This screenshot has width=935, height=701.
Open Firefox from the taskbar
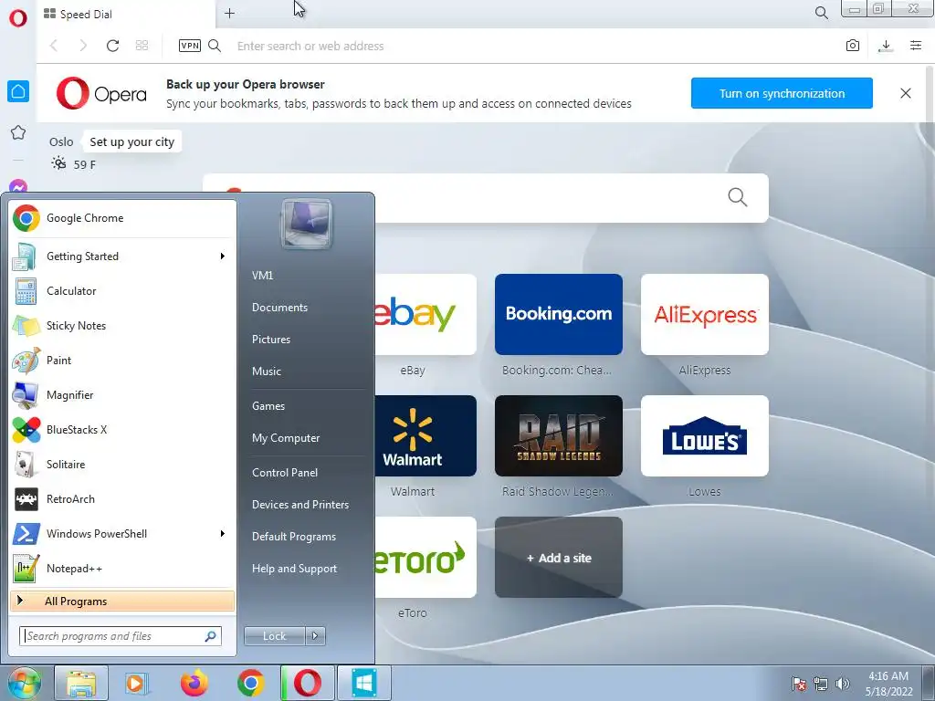194,683
